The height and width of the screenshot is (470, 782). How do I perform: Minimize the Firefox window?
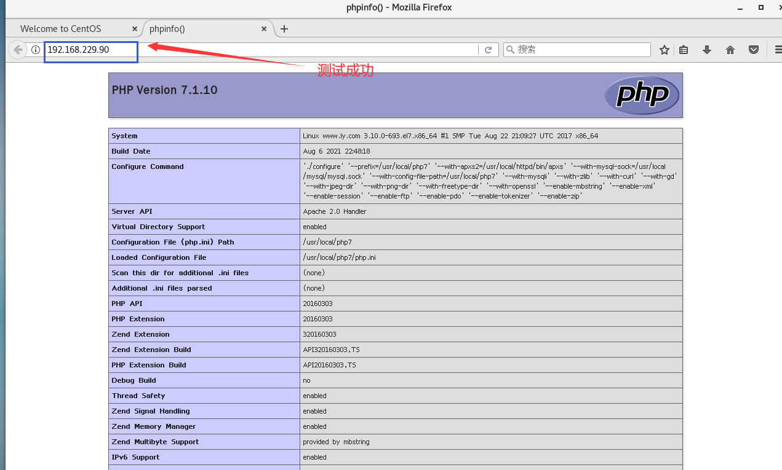(x=740, y=7)
